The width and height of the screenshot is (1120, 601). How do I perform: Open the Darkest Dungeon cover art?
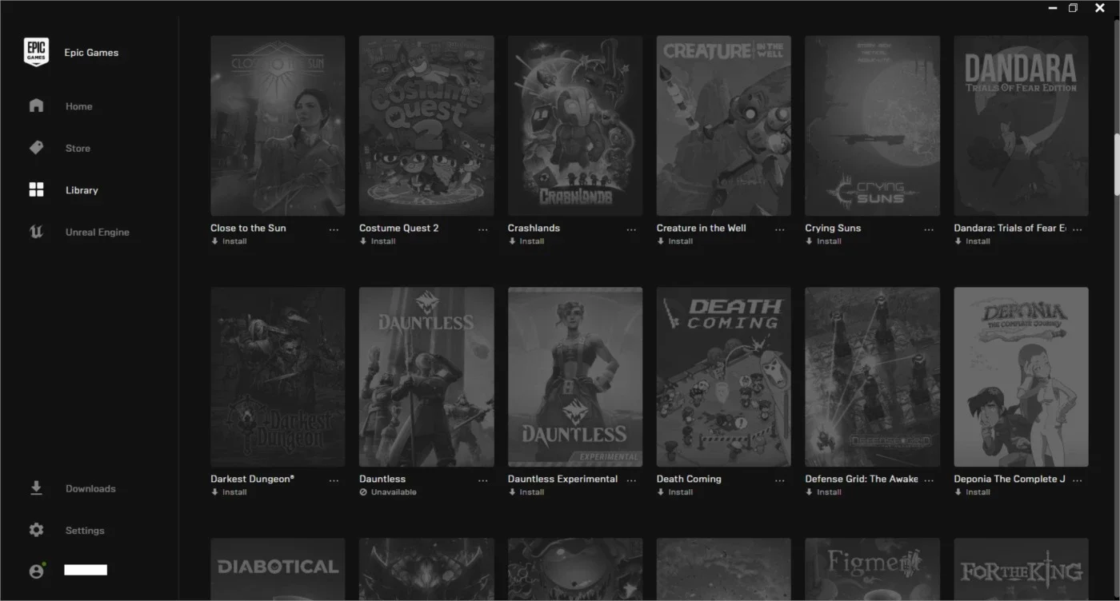(x=278, y=377)
